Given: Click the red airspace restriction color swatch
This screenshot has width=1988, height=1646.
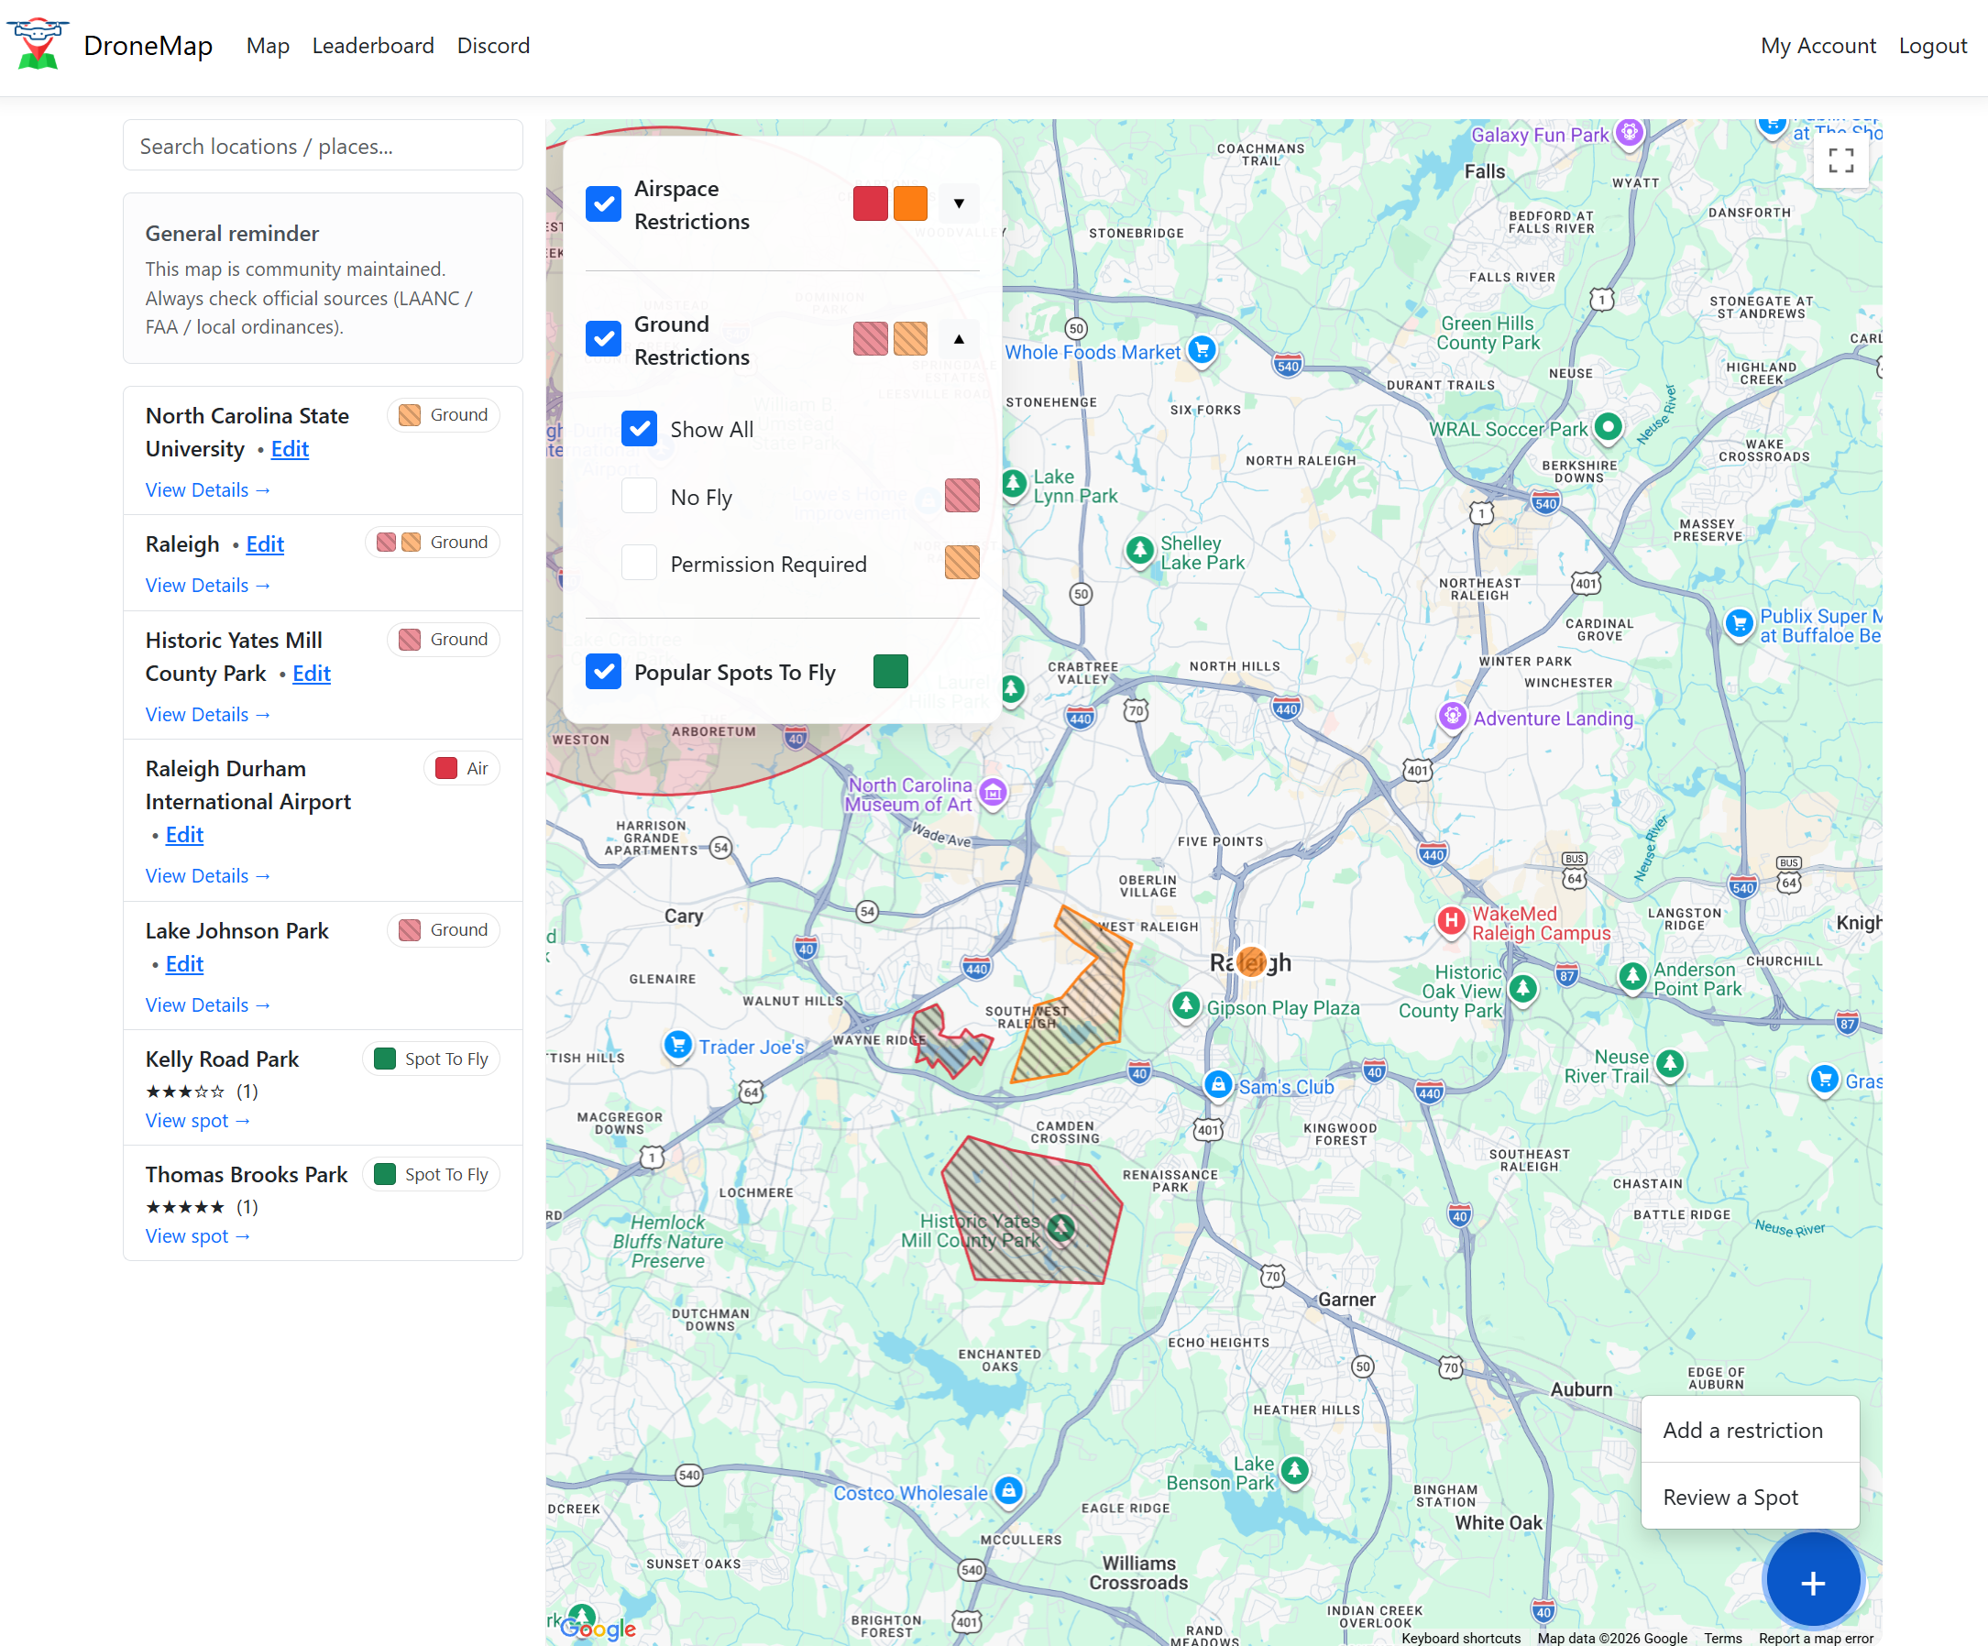Looking at the screenshot, I should [x=870, y=203].
